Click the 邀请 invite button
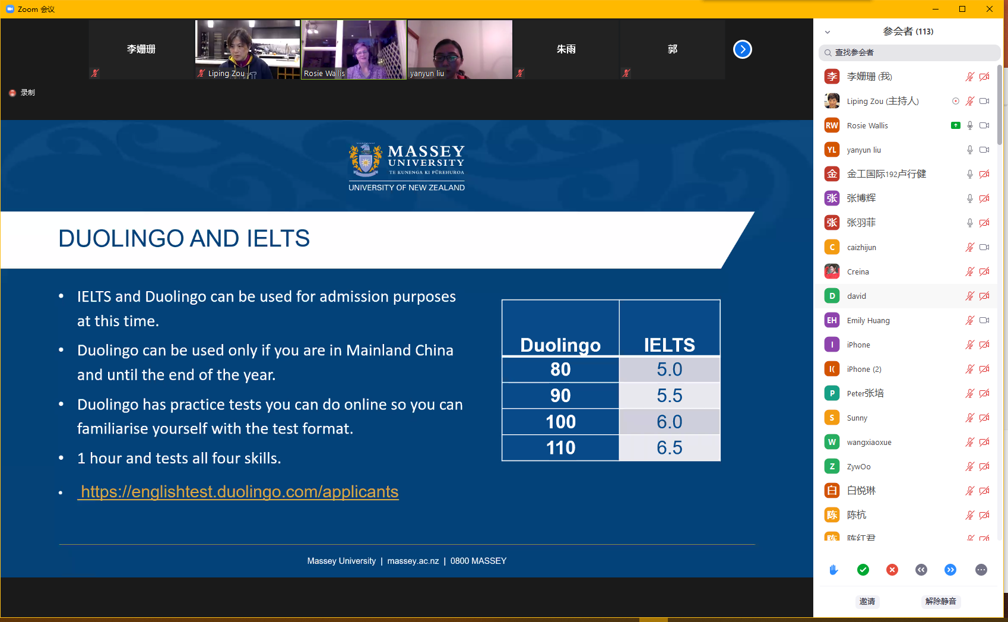 click(867, 601)
